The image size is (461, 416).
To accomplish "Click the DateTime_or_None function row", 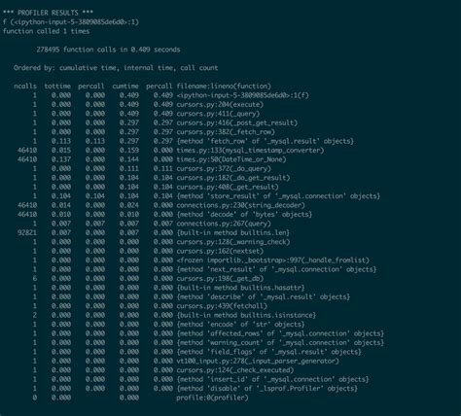I will [152, 159].
